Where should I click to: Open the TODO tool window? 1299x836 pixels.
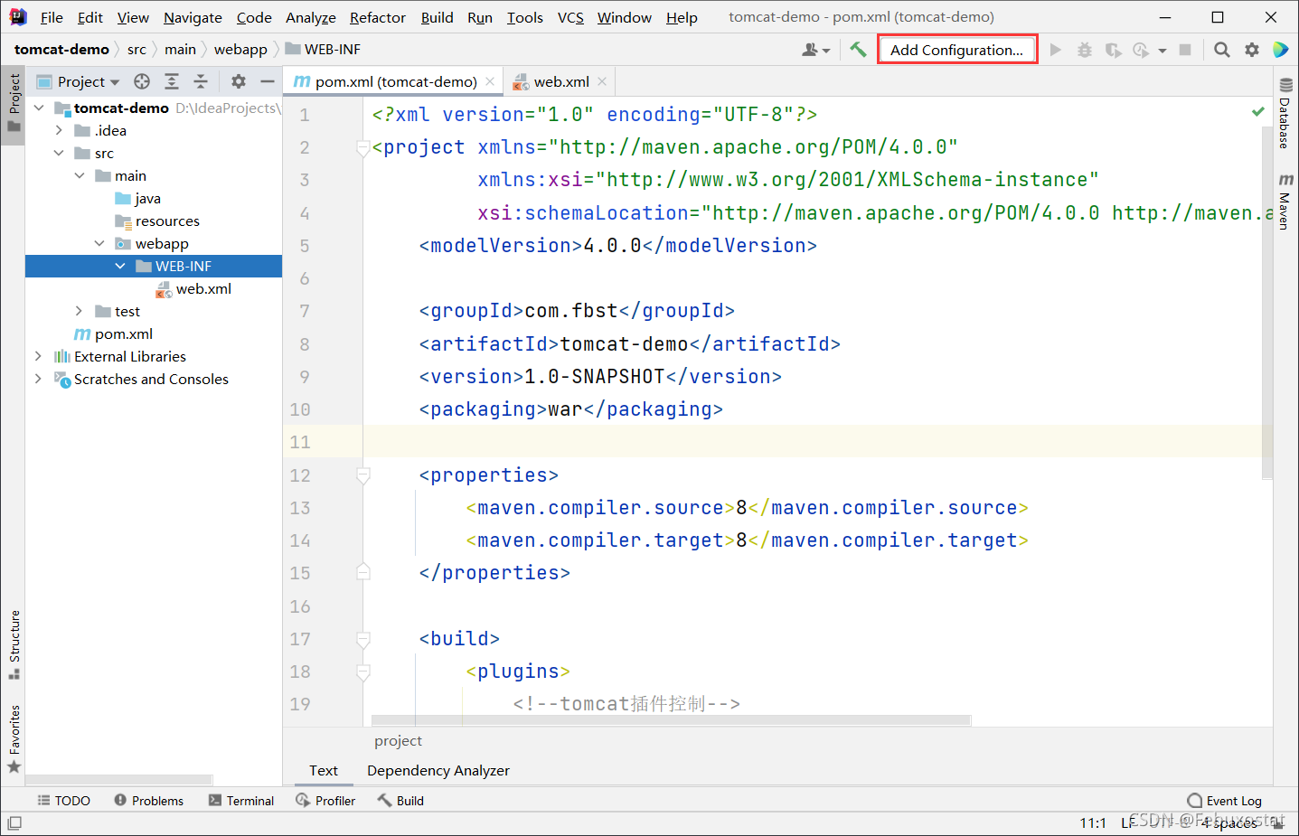[63, 801]
